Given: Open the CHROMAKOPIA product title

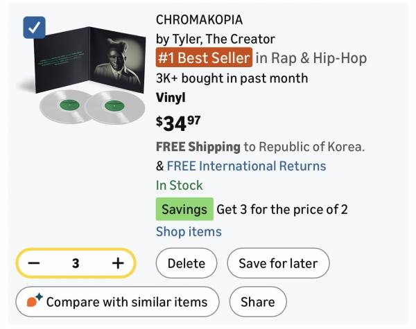Looking at the screenshot, I should pyautogui.click(x=199, y=19).
